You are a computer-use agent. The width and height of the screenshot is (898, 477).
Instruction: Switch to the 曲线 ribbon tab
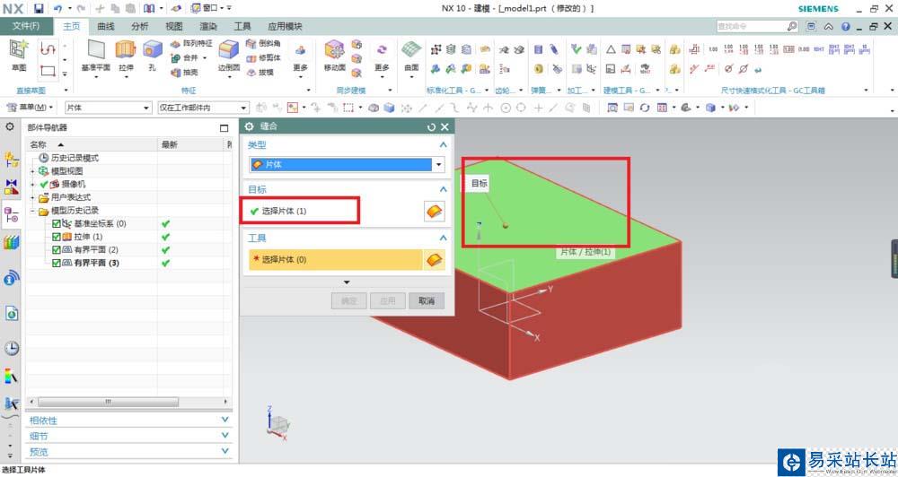click(106, 26)
